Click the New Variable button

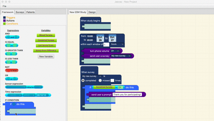pyautogui.click(x=46, y=56)
